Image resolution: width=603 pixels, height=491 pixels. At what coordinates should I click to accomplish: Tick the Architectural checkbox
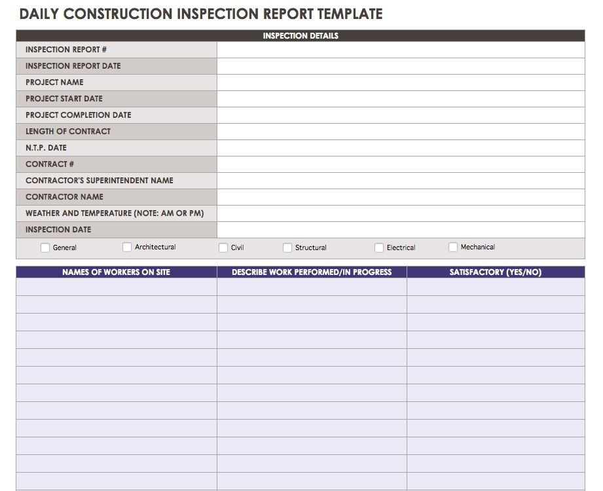click(127, 247)
